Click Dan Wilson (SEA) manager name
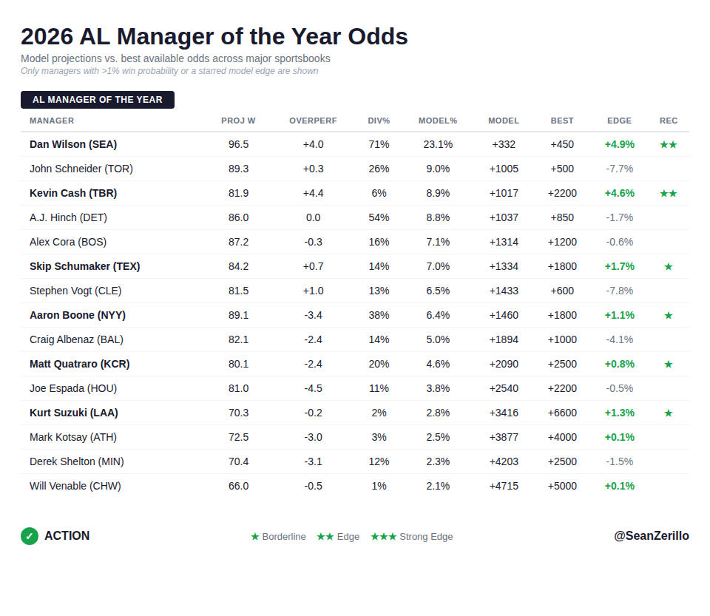The width and height of the screenshot is (710, 616). pyautogui.click(x=73, y=144)
